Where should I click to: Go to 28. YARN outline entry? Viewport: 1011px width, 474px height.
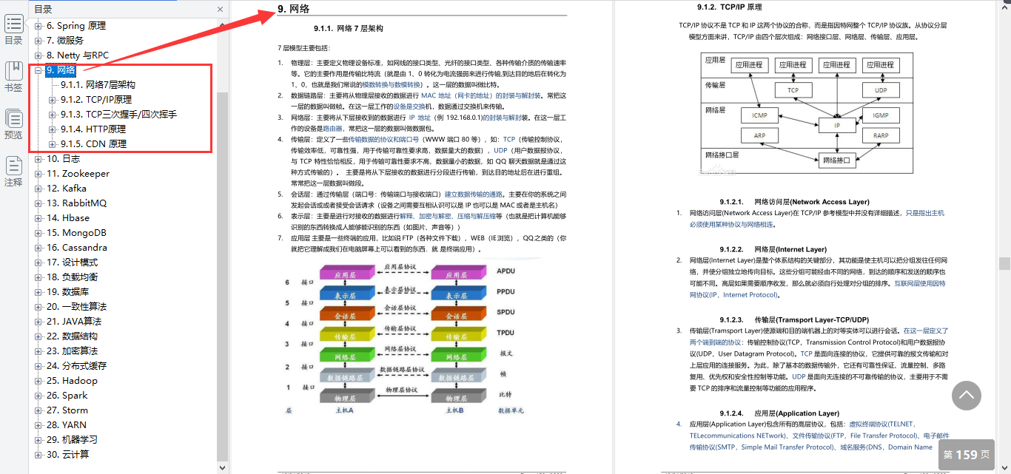(x=67, y=425)
